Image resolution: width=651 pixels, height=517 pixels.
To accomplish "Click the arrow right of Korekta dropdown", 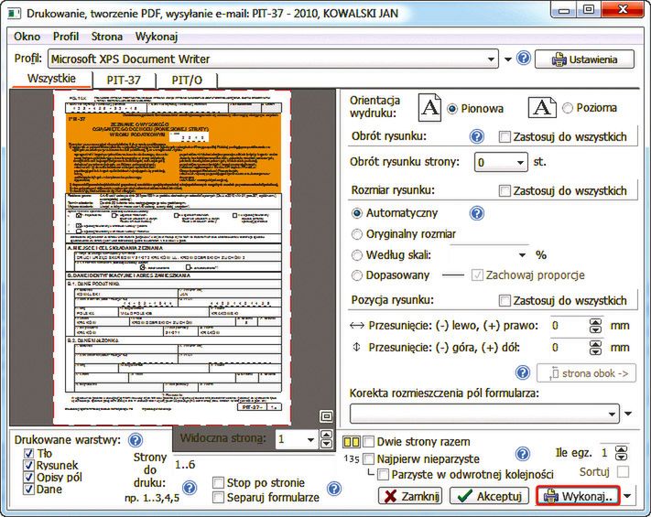I will pyautogui.click(x=628, y=414).
